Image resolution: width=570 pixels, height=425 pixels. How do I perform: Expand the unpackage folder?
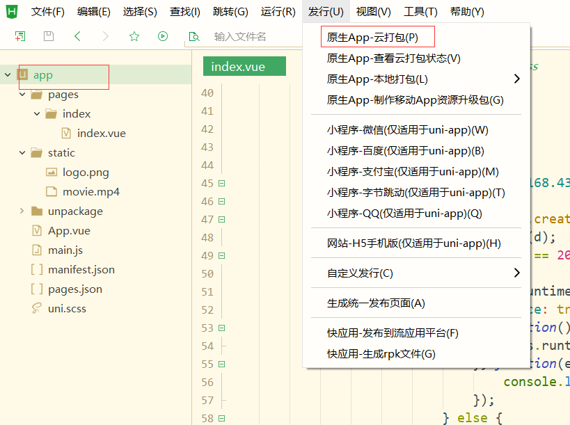click(22, 211)
